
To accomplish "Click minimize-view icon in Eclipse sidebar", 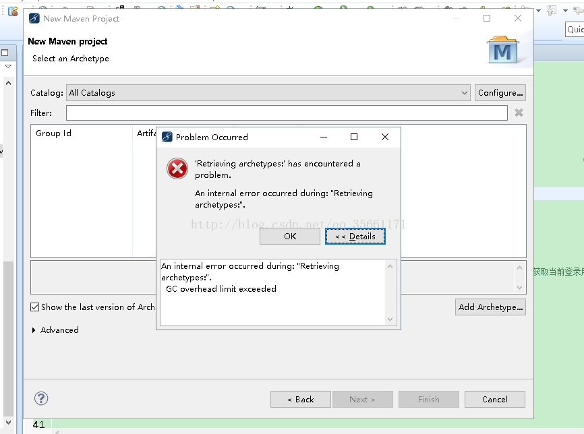I will pos(5,53).
